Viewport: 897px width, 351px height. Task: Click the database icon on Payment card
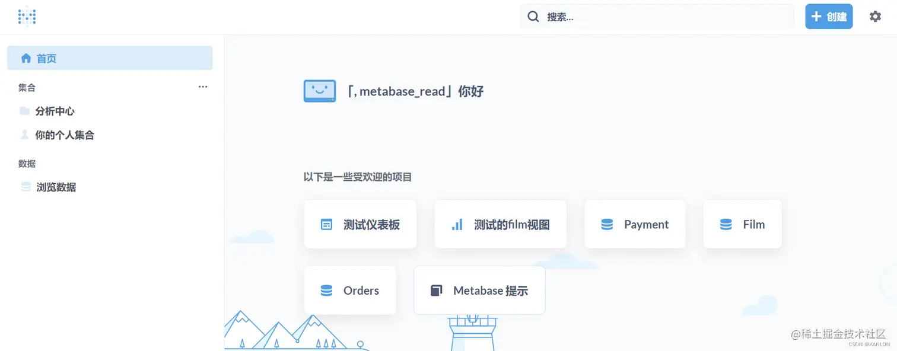[x=606, y=224]
